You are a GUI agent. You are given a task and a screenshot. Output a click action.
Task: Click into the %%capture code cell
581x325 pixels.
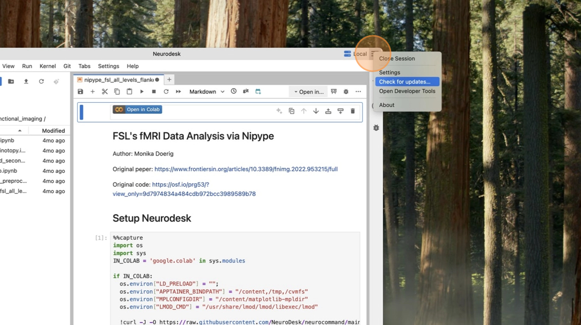pos(235,280)
